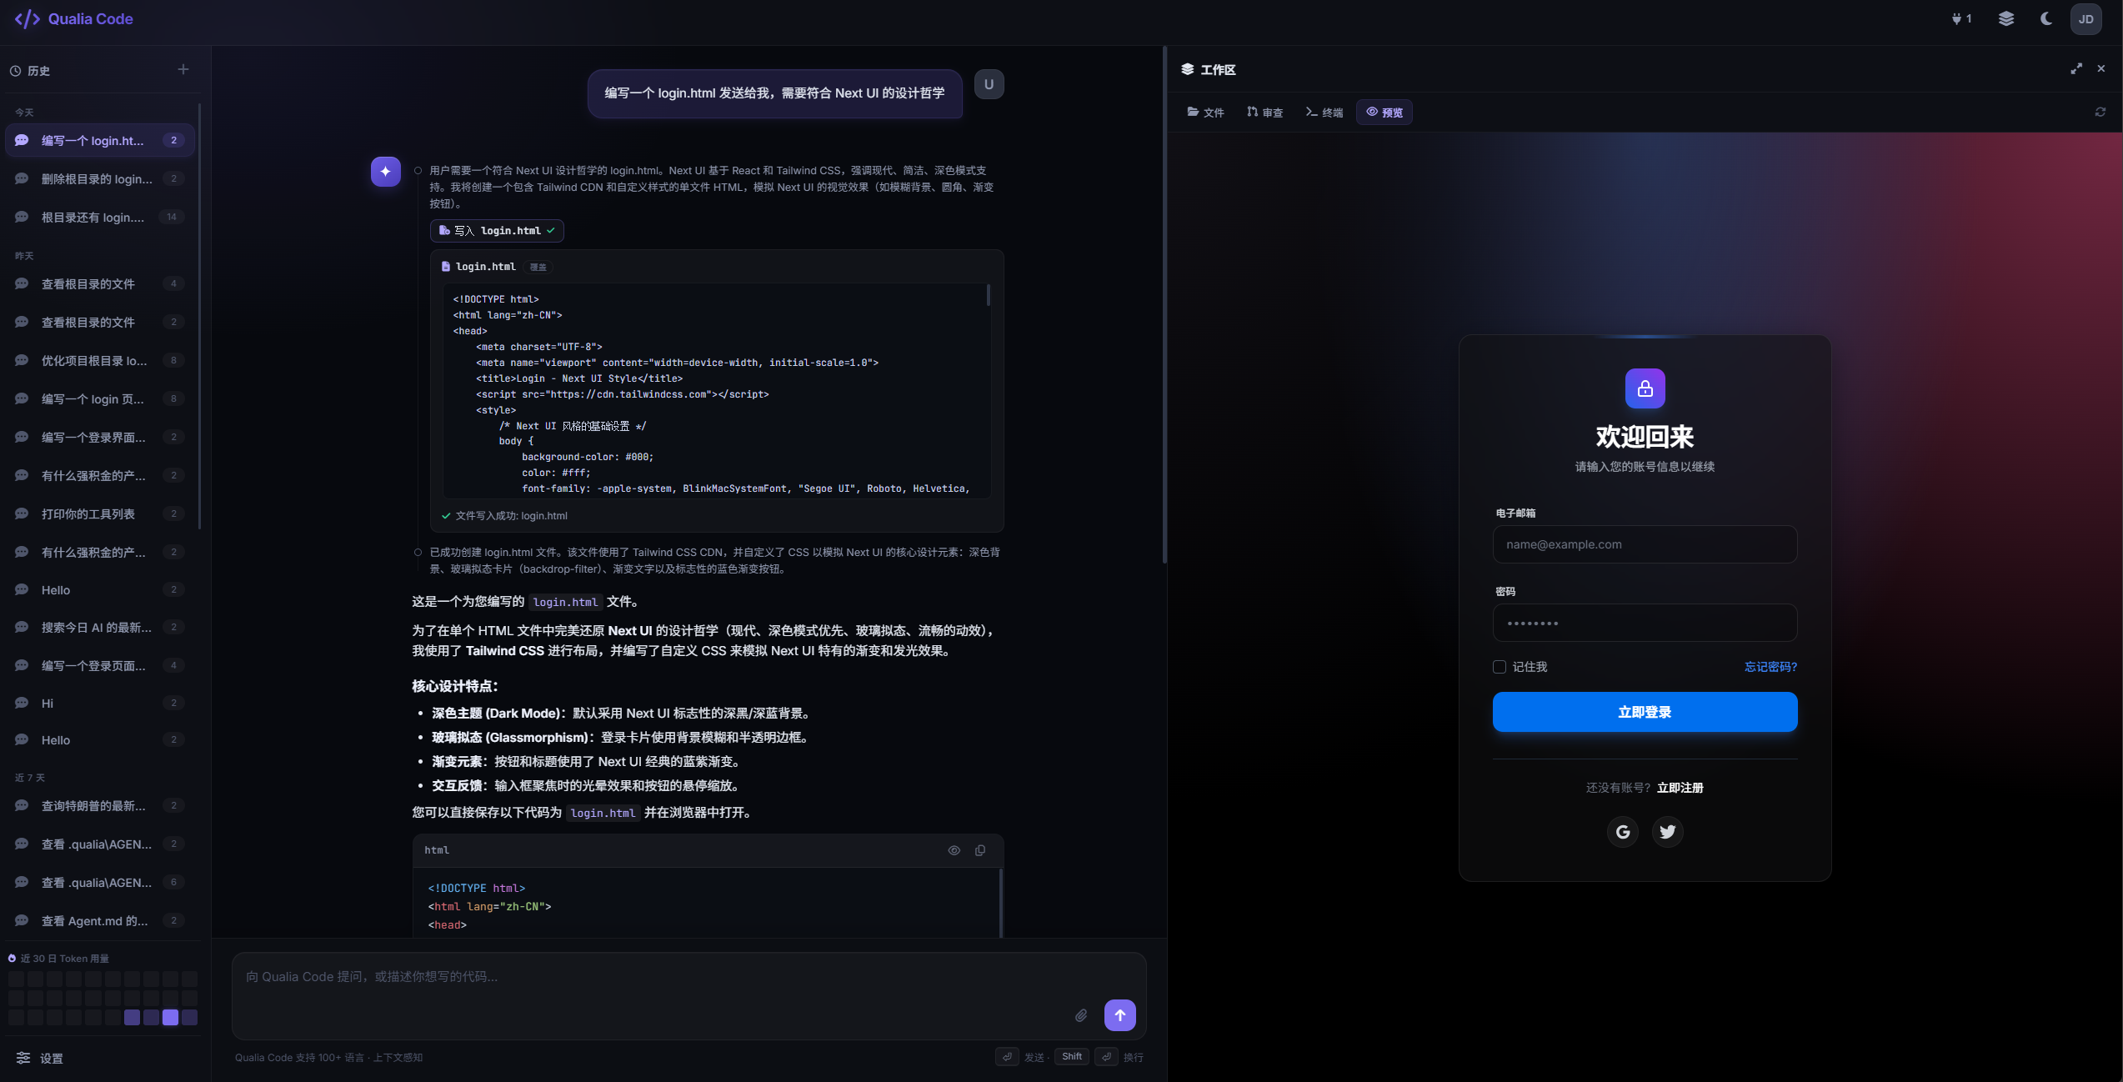
Task: Switch to the 终端 tab
Action: [1324, 113]
